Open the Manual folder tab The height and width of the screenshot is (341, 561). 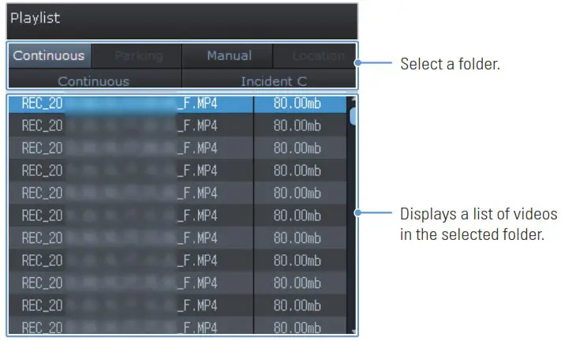(x=229, y=56)
